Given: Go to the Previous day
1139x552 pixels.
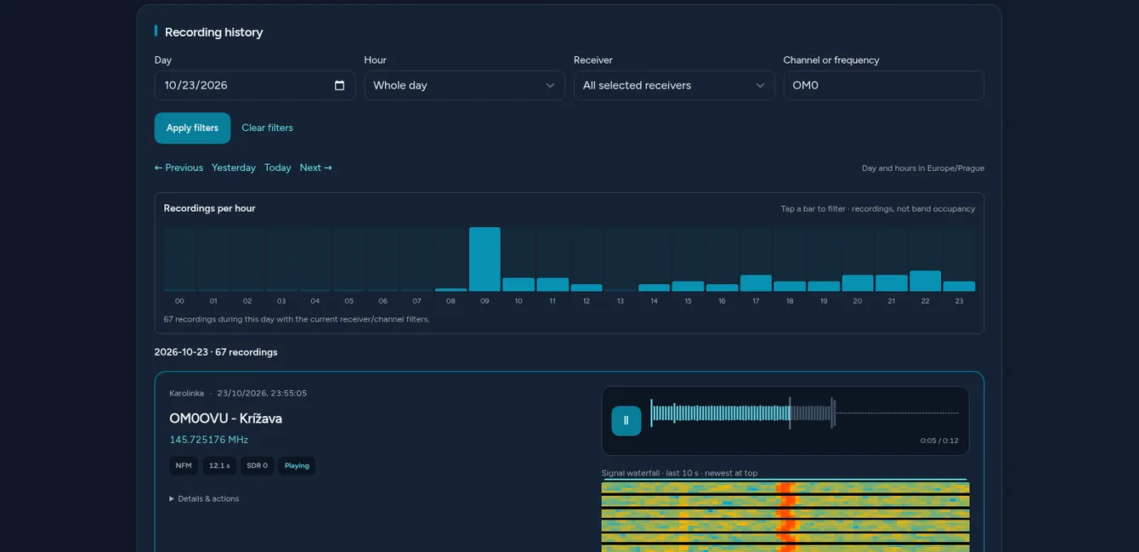Looking at the screenshot, I should point(178,168).
